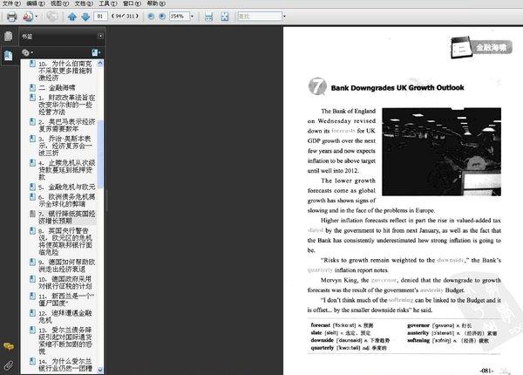Click the Bookmarks panel icon in sidebar

9,56
